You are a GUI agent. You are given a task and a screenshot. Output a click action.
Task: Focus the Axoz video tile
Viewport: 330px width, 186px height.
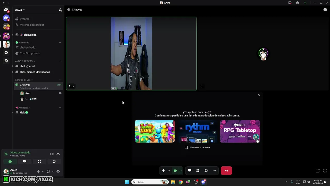[x=131, y=53]
